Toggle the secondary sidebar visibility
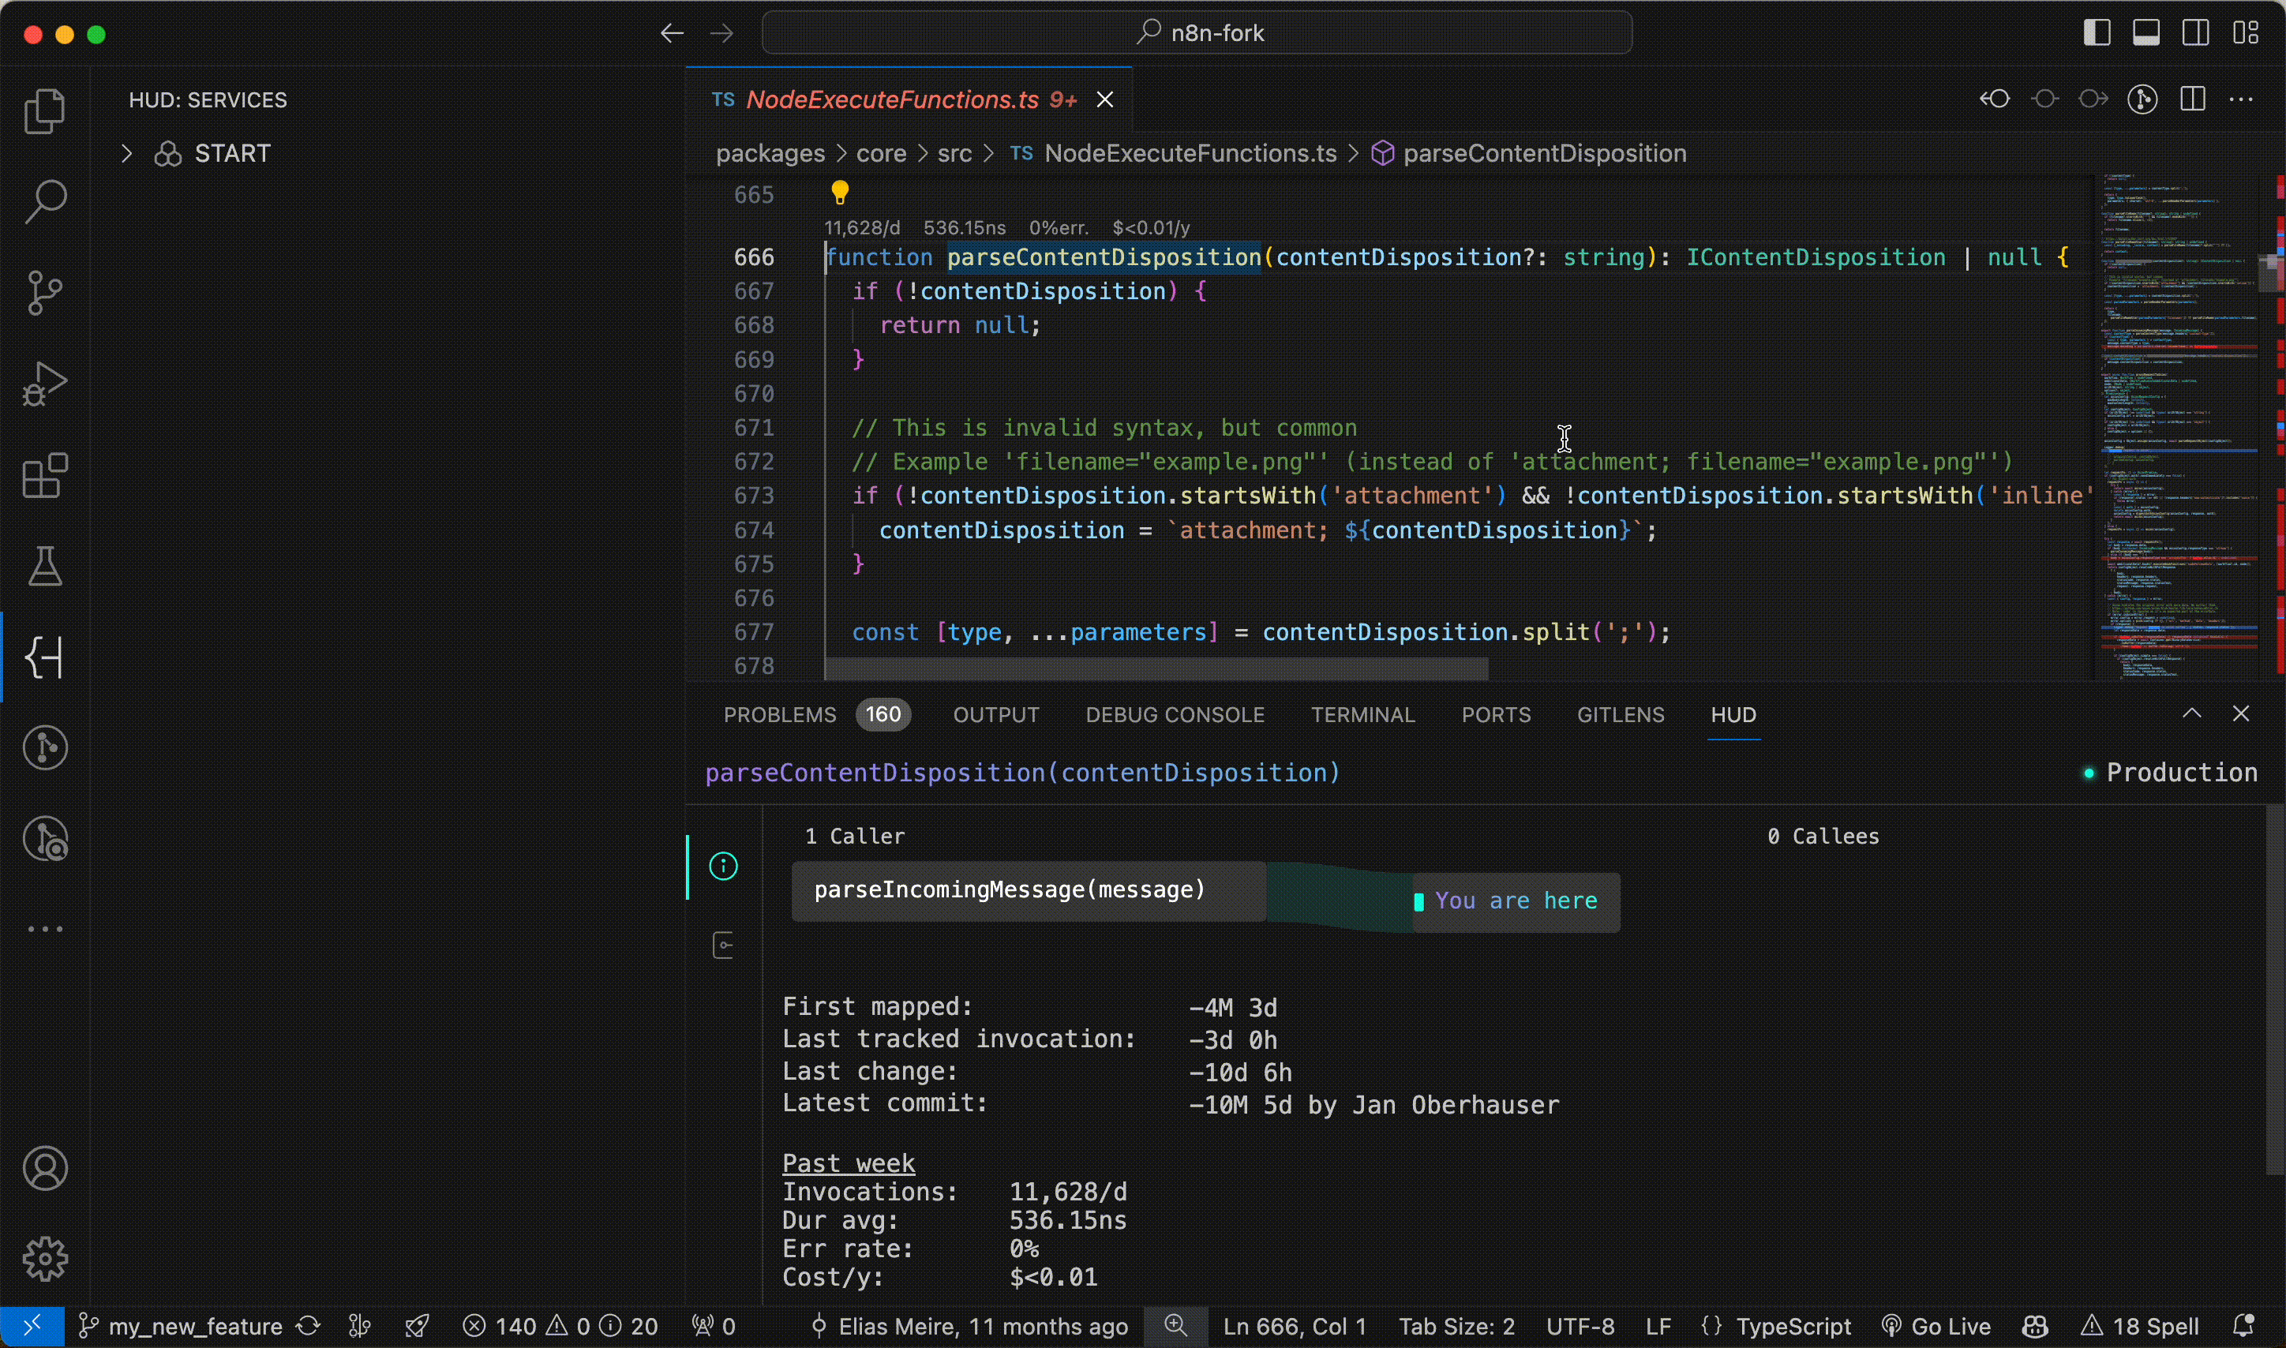This screenshot has width=2286, height=1348. [2196, 34]
